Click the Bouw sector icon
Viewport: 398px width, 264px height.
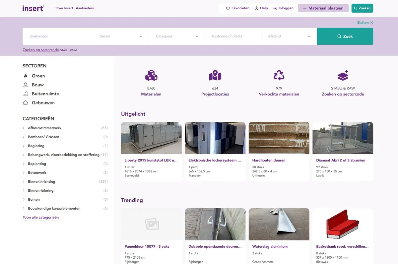[26, 85]
